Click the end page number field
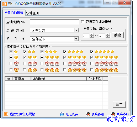 (102, 35)
